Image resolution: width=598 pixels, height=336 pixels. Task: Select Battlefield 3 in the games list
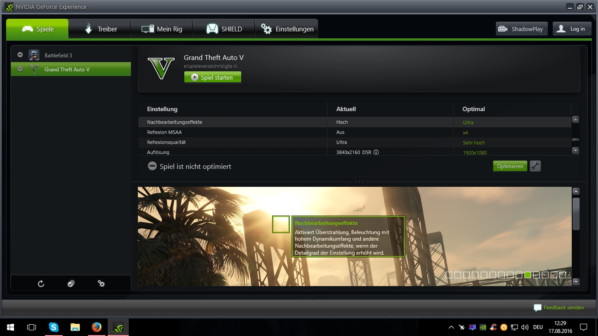(x=71, y=55)
